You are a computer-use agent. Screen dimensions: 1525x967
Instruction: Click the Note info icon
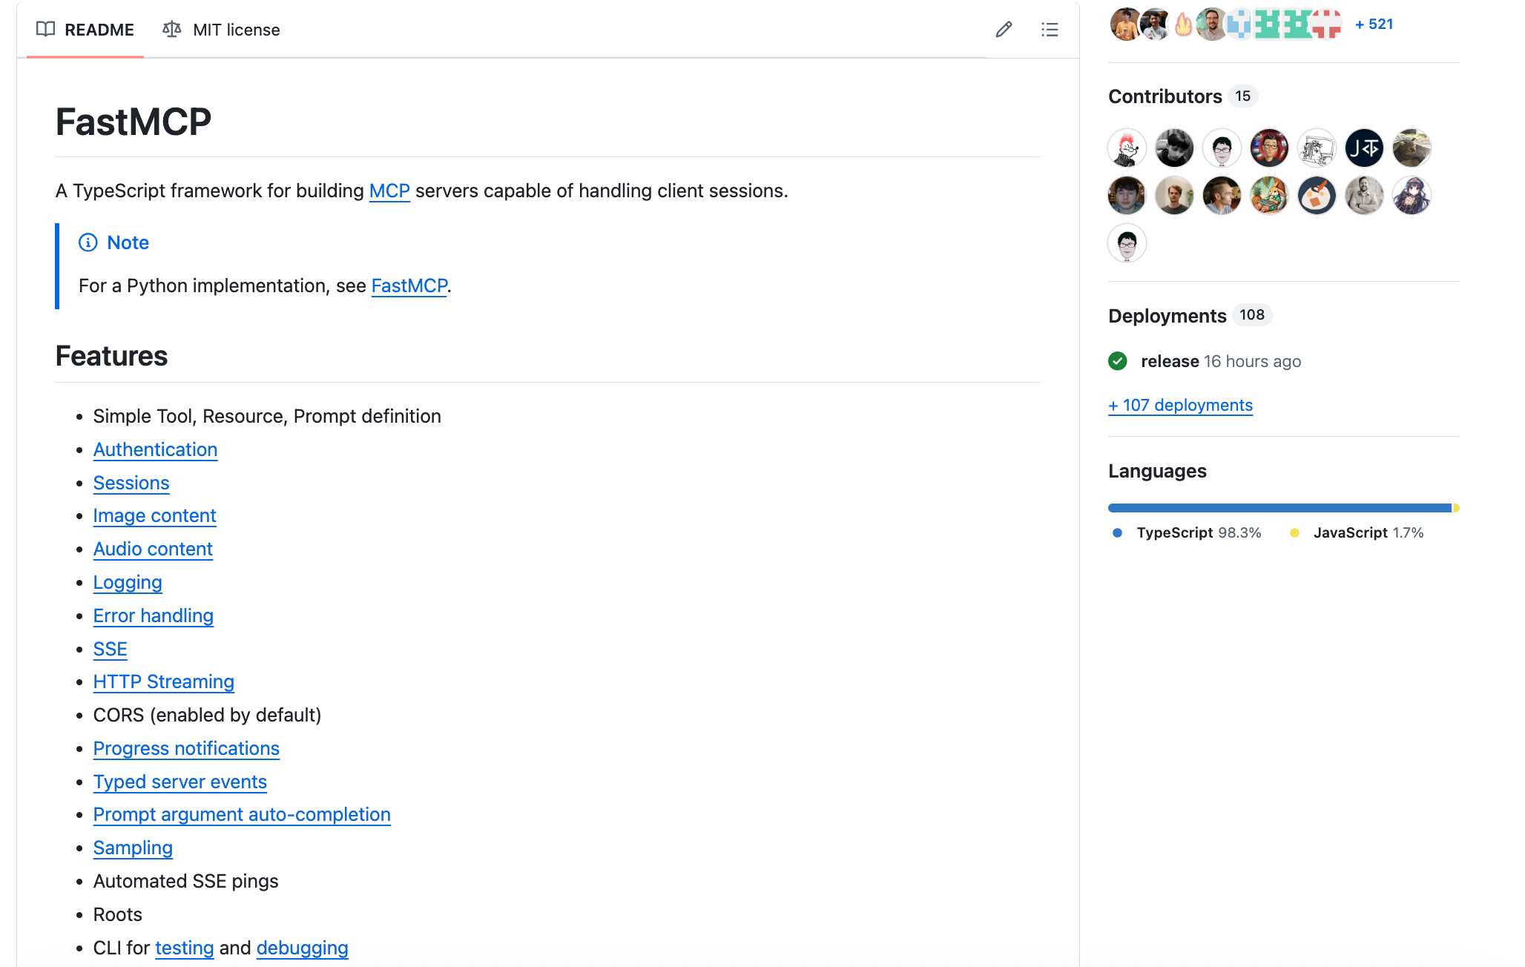click(88, 242)
